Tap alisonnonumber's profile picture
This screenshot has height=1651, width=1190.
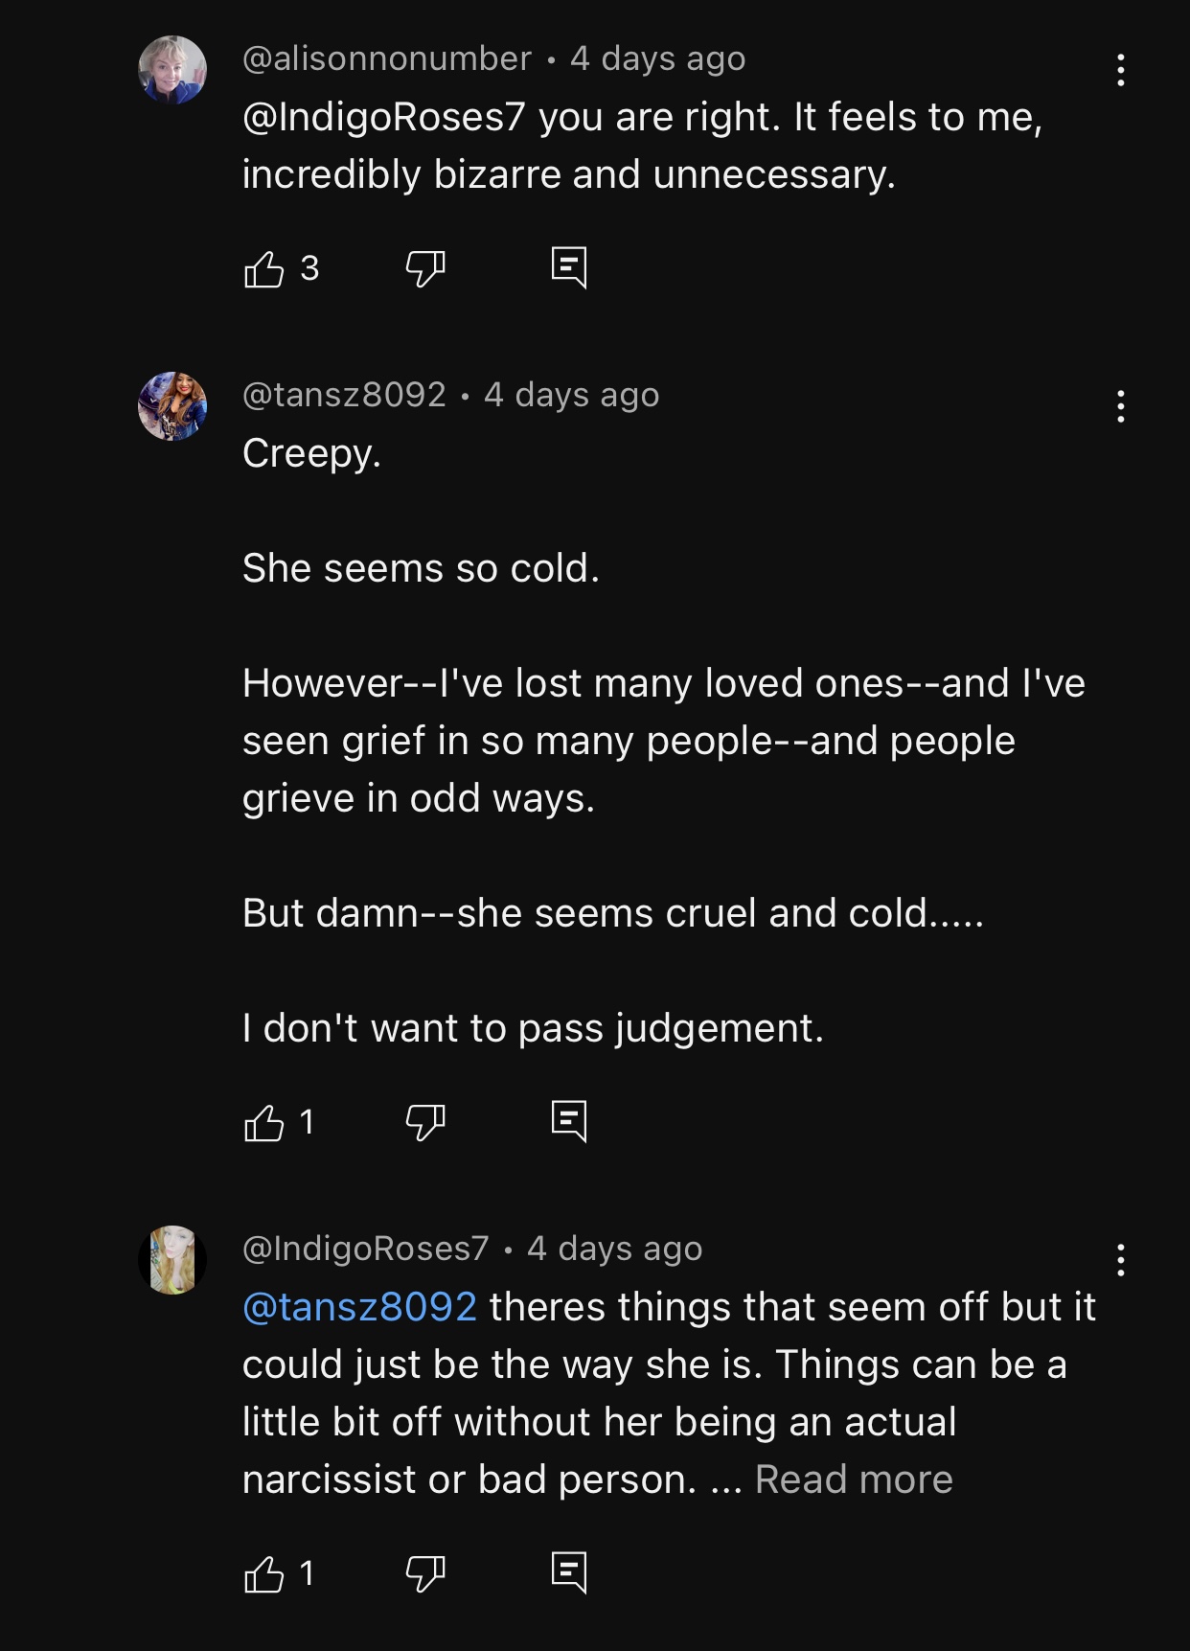172,70
